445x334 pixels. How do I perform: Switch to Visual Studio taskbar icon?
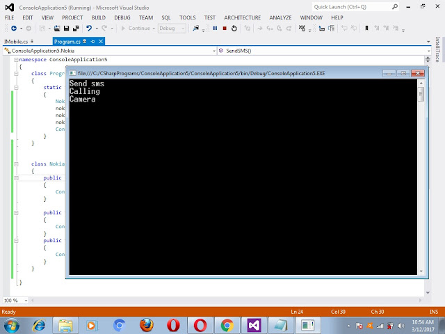click(x=254, y=326)
